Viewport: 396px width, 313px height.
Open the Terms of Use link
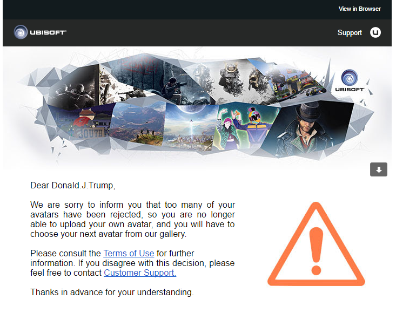click(129, 253)
